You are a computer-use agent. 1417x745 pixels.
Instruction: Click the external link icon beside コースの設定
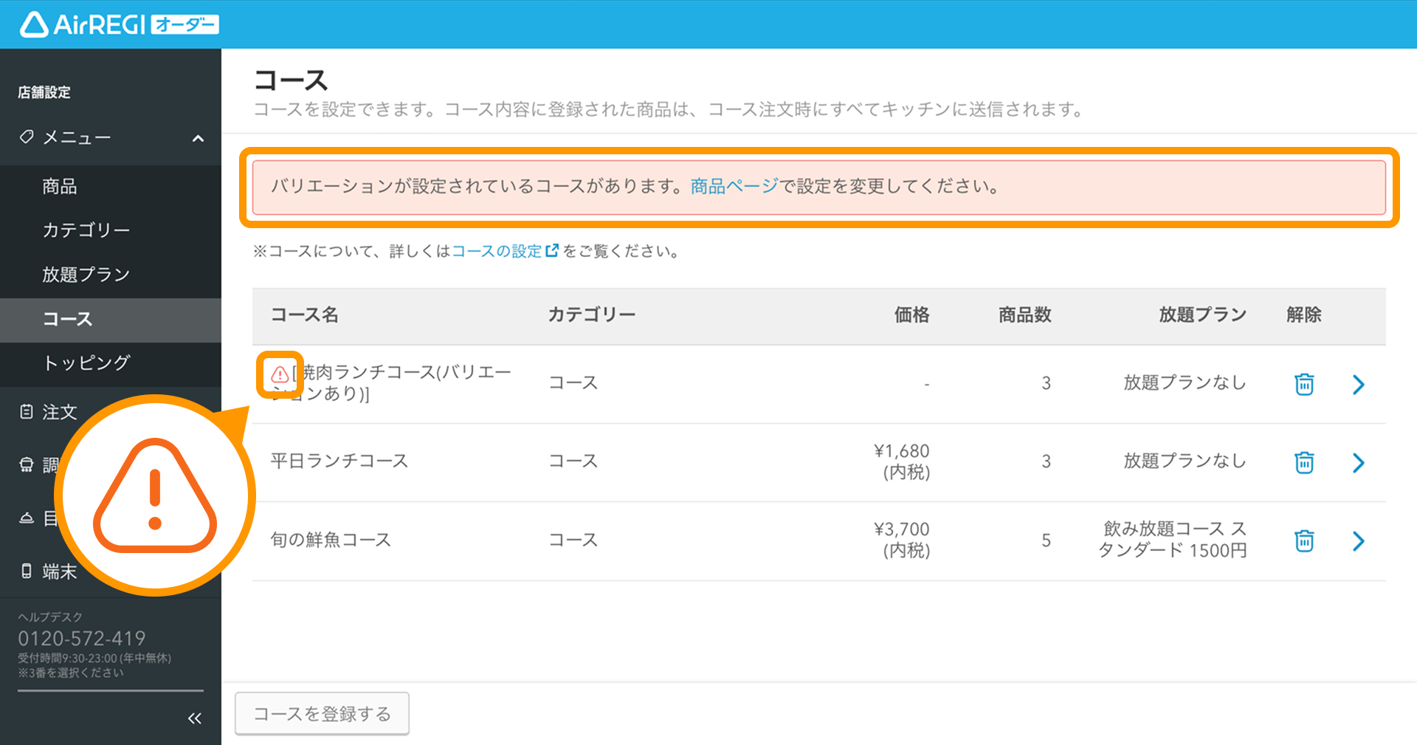(552, 250)
